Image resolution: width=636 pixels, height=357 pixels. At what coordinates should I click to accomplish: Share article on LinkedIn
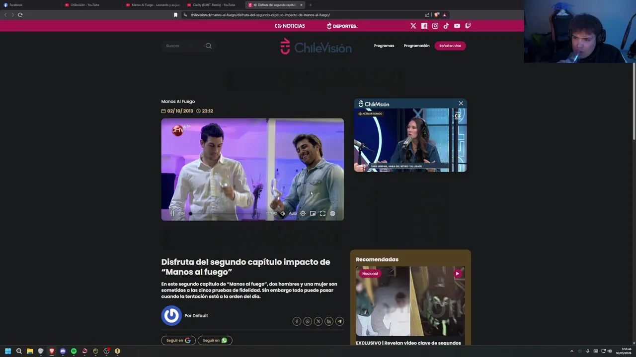[x=329, y=321]
